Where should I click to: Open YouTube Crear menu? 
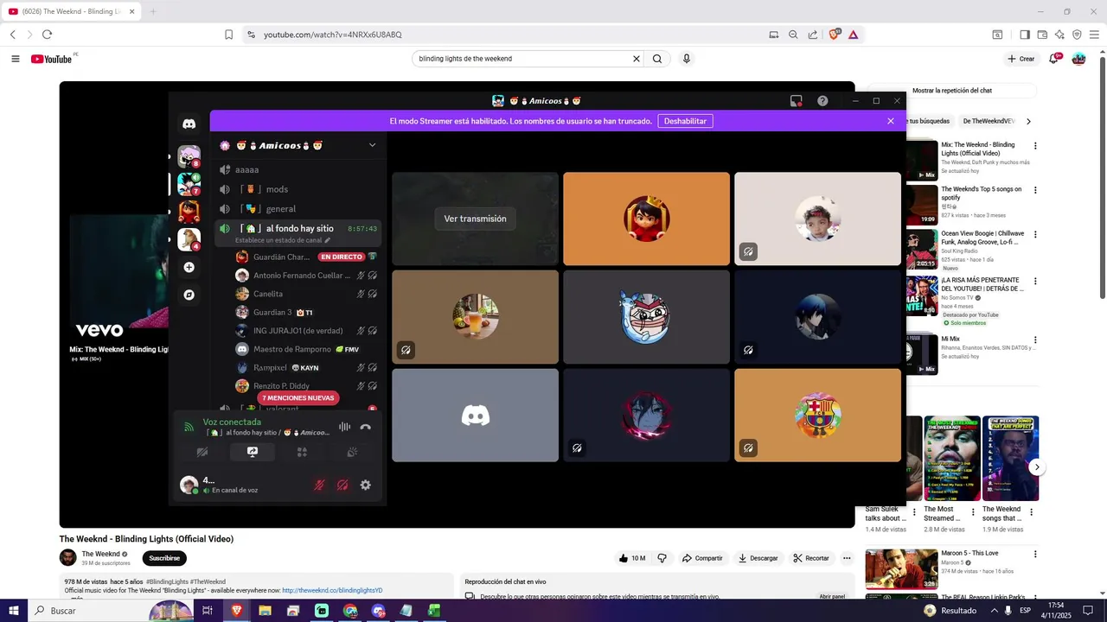(1021, 59)
